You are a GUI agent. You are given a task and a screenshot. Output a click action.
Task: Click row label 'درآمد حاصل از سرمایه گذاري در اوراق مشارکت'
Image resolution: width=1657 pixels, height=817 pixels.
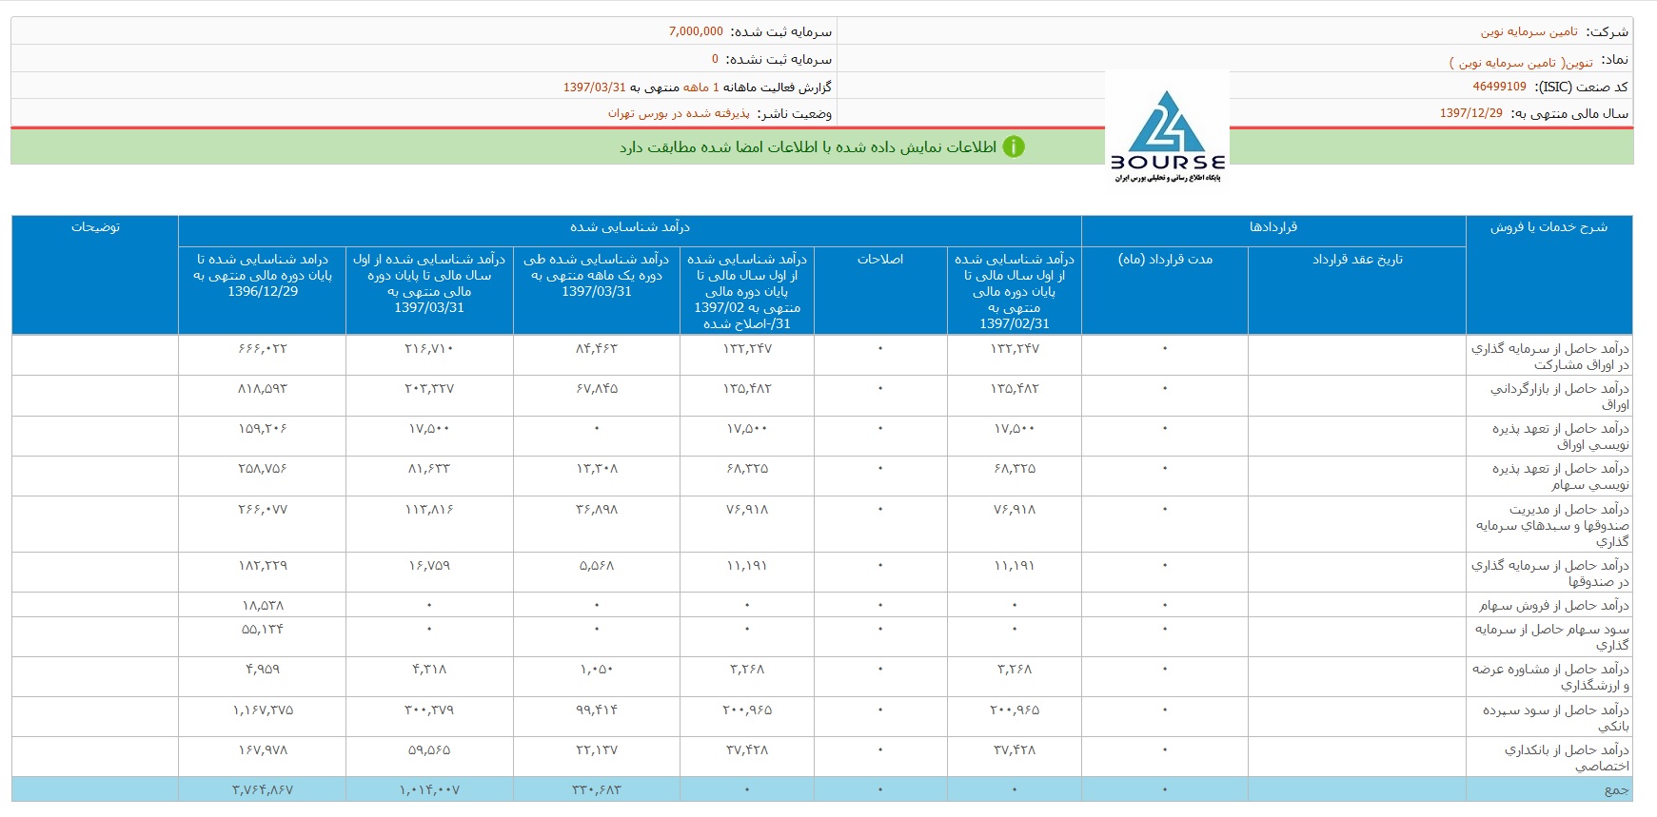pyautogui.click(x=1549, y=356)
